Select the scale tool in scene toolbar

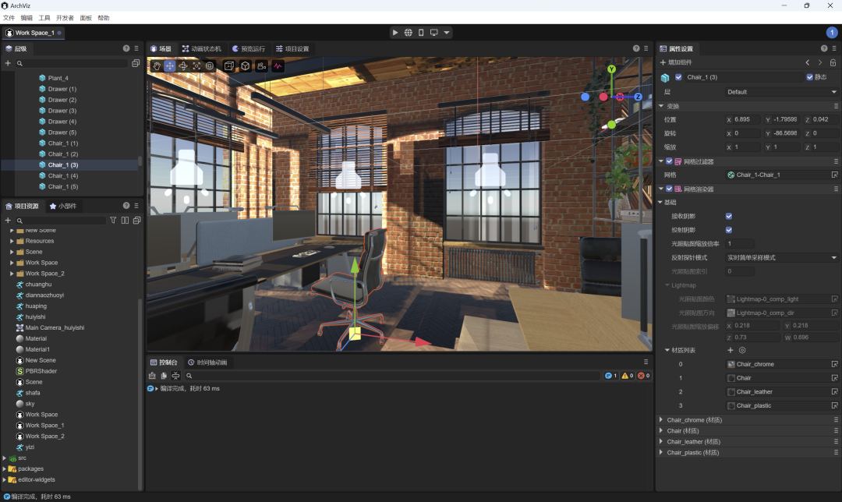click(196, 66)
